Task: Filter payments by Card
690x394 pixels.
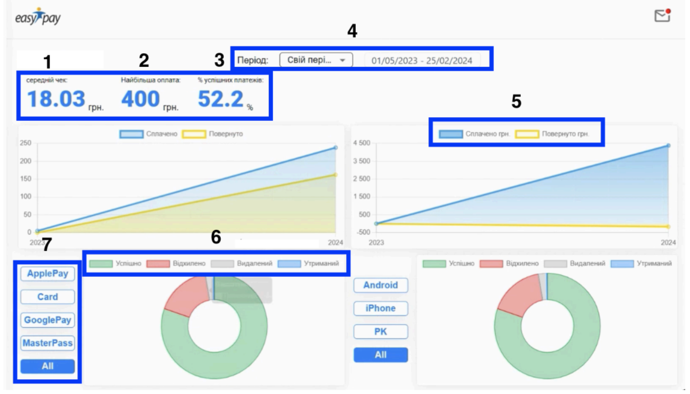Action: click(47, 297)
